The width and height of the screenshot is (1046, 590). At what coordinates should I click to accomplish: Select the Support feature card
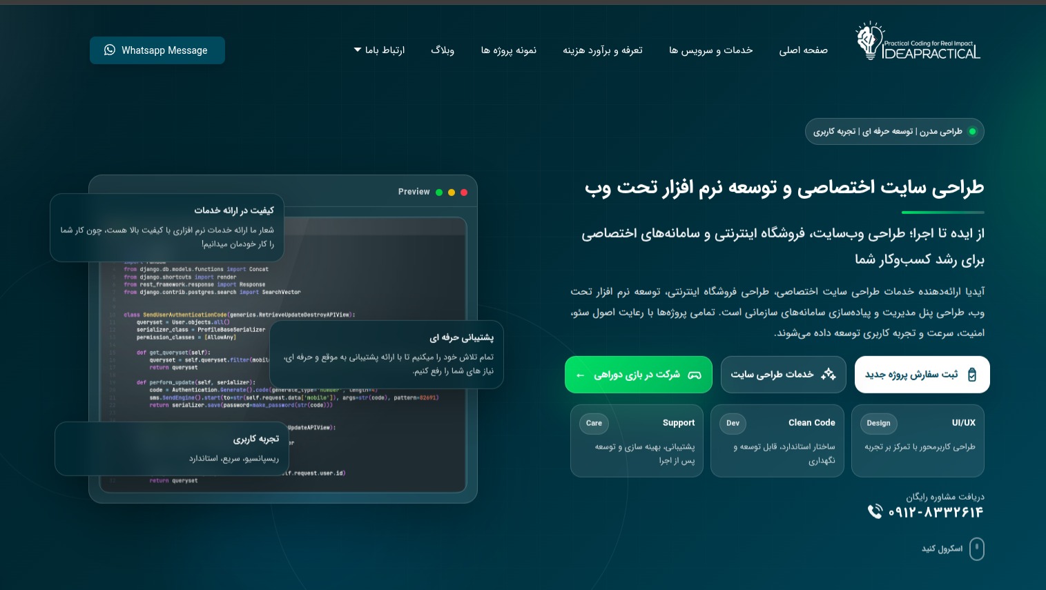tap(637, 441)
